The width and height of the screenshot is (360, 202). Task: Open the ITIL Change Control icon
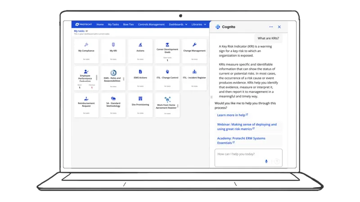pyautogui.click(x=167, y=72)
